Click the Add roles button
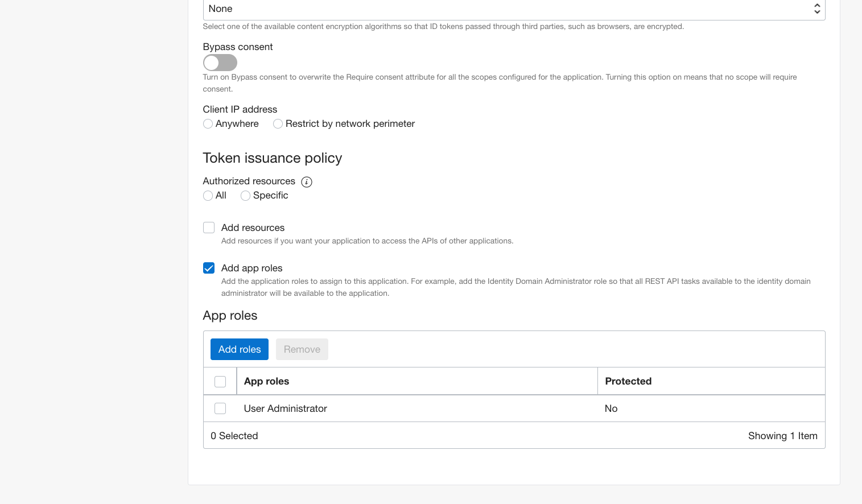 click(239, 349)
